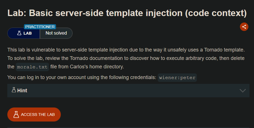The height and width of the screenshot is (128, 254).
Task: Click the empty middle of the Hint bar
Action: pyautogui.click(x=127, y=91)
